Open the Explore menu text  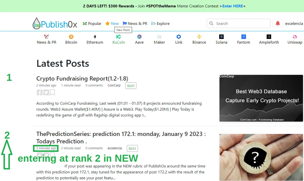(163, 24)
